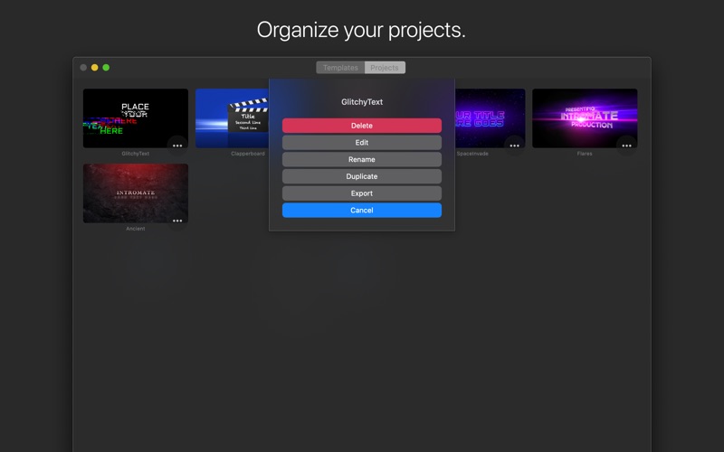Open more options for Ancient project

[x=177, y=221]
